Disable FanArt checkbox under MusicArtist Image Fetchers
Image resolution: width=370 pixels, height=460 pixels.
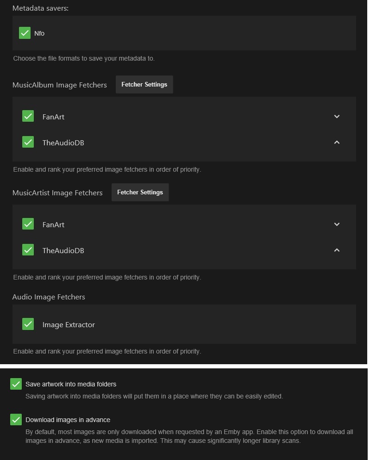pos(28,224)
